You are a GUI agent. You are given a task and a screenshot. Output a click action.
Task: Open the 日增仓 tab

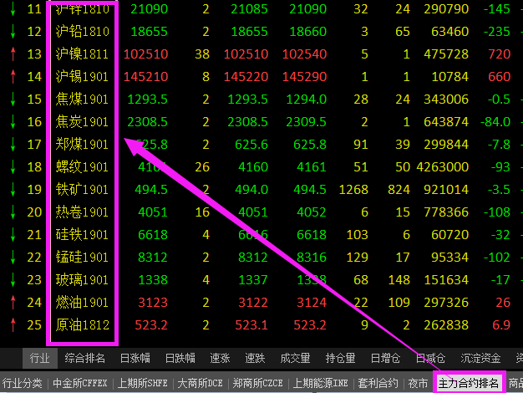click(386, 358)
